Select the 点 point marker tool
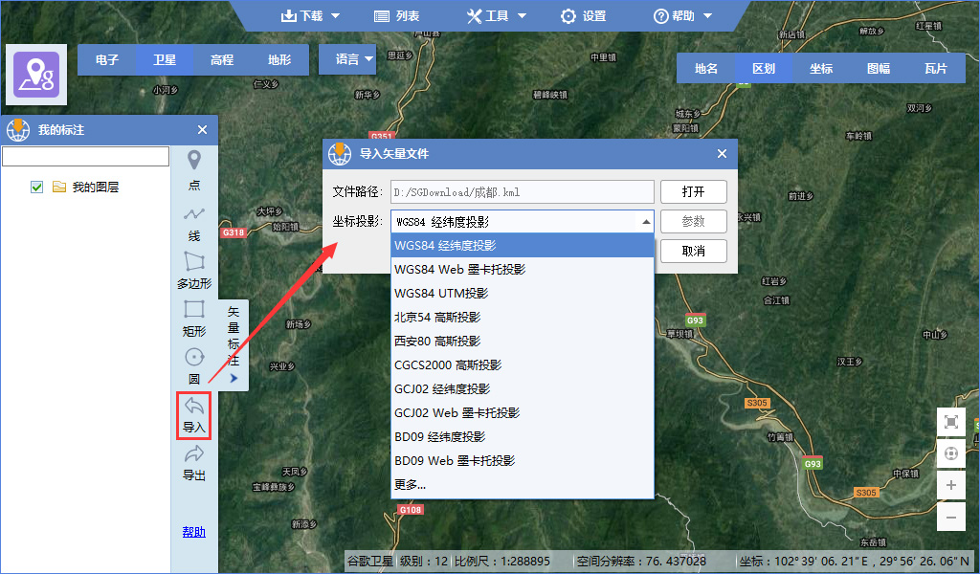980x574 pixels. 194,169
